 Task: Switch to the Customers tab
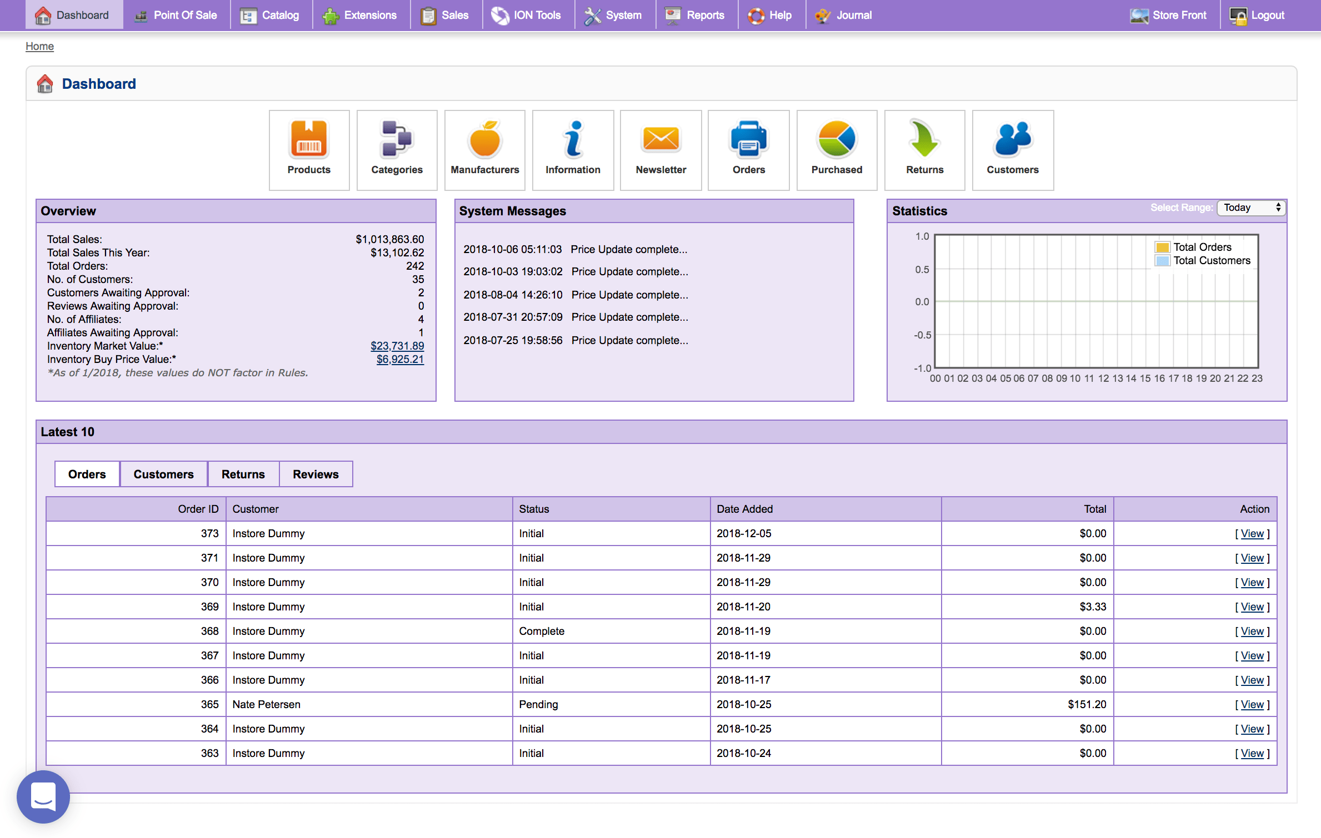pyautogui.click(x=163, y=474)
